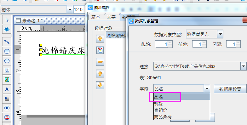The height and width of the screenshot is (125, 247).
Task: Expand the 连接 file path dropdown
Action: pyautogui.click(x=243, y=66)
